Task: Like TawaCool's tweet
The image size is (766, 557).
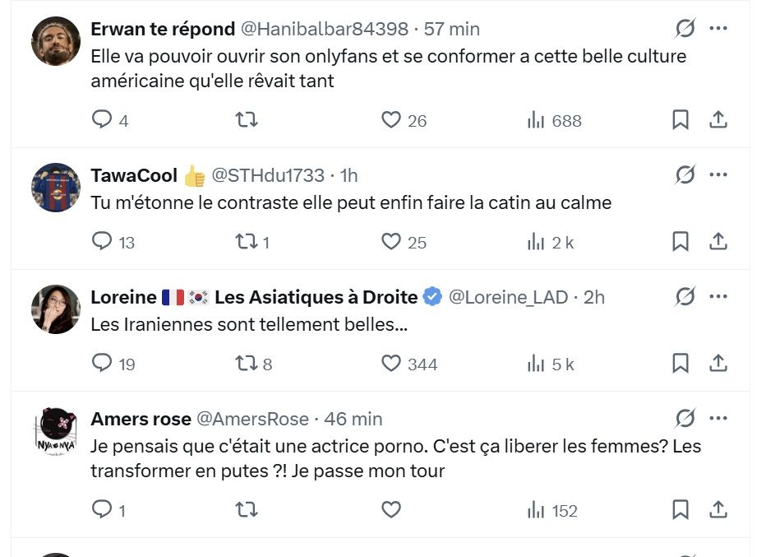Action: click(x=391, y=242)
